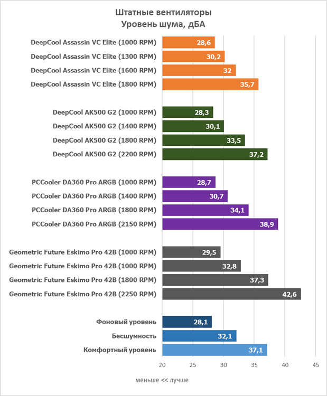Select the dark blue 28,1 bar
This screenshot has width=327, height=396.
tap(187, 322)
